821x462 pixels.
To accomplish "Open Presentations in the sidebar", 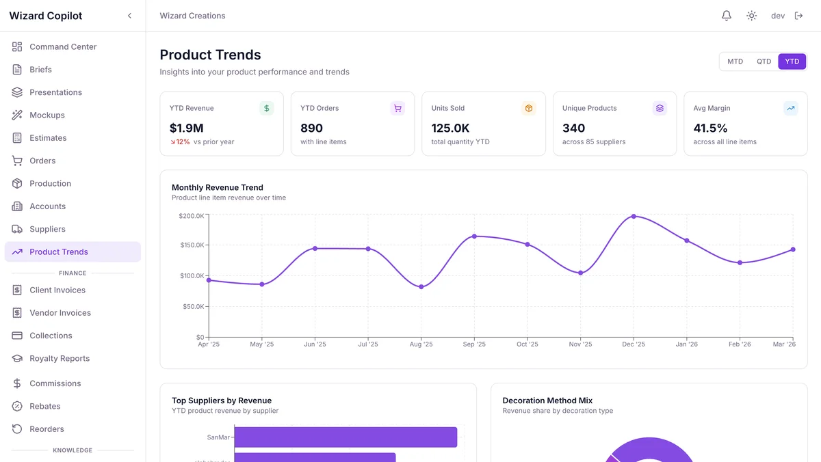I will click(55, 92).
